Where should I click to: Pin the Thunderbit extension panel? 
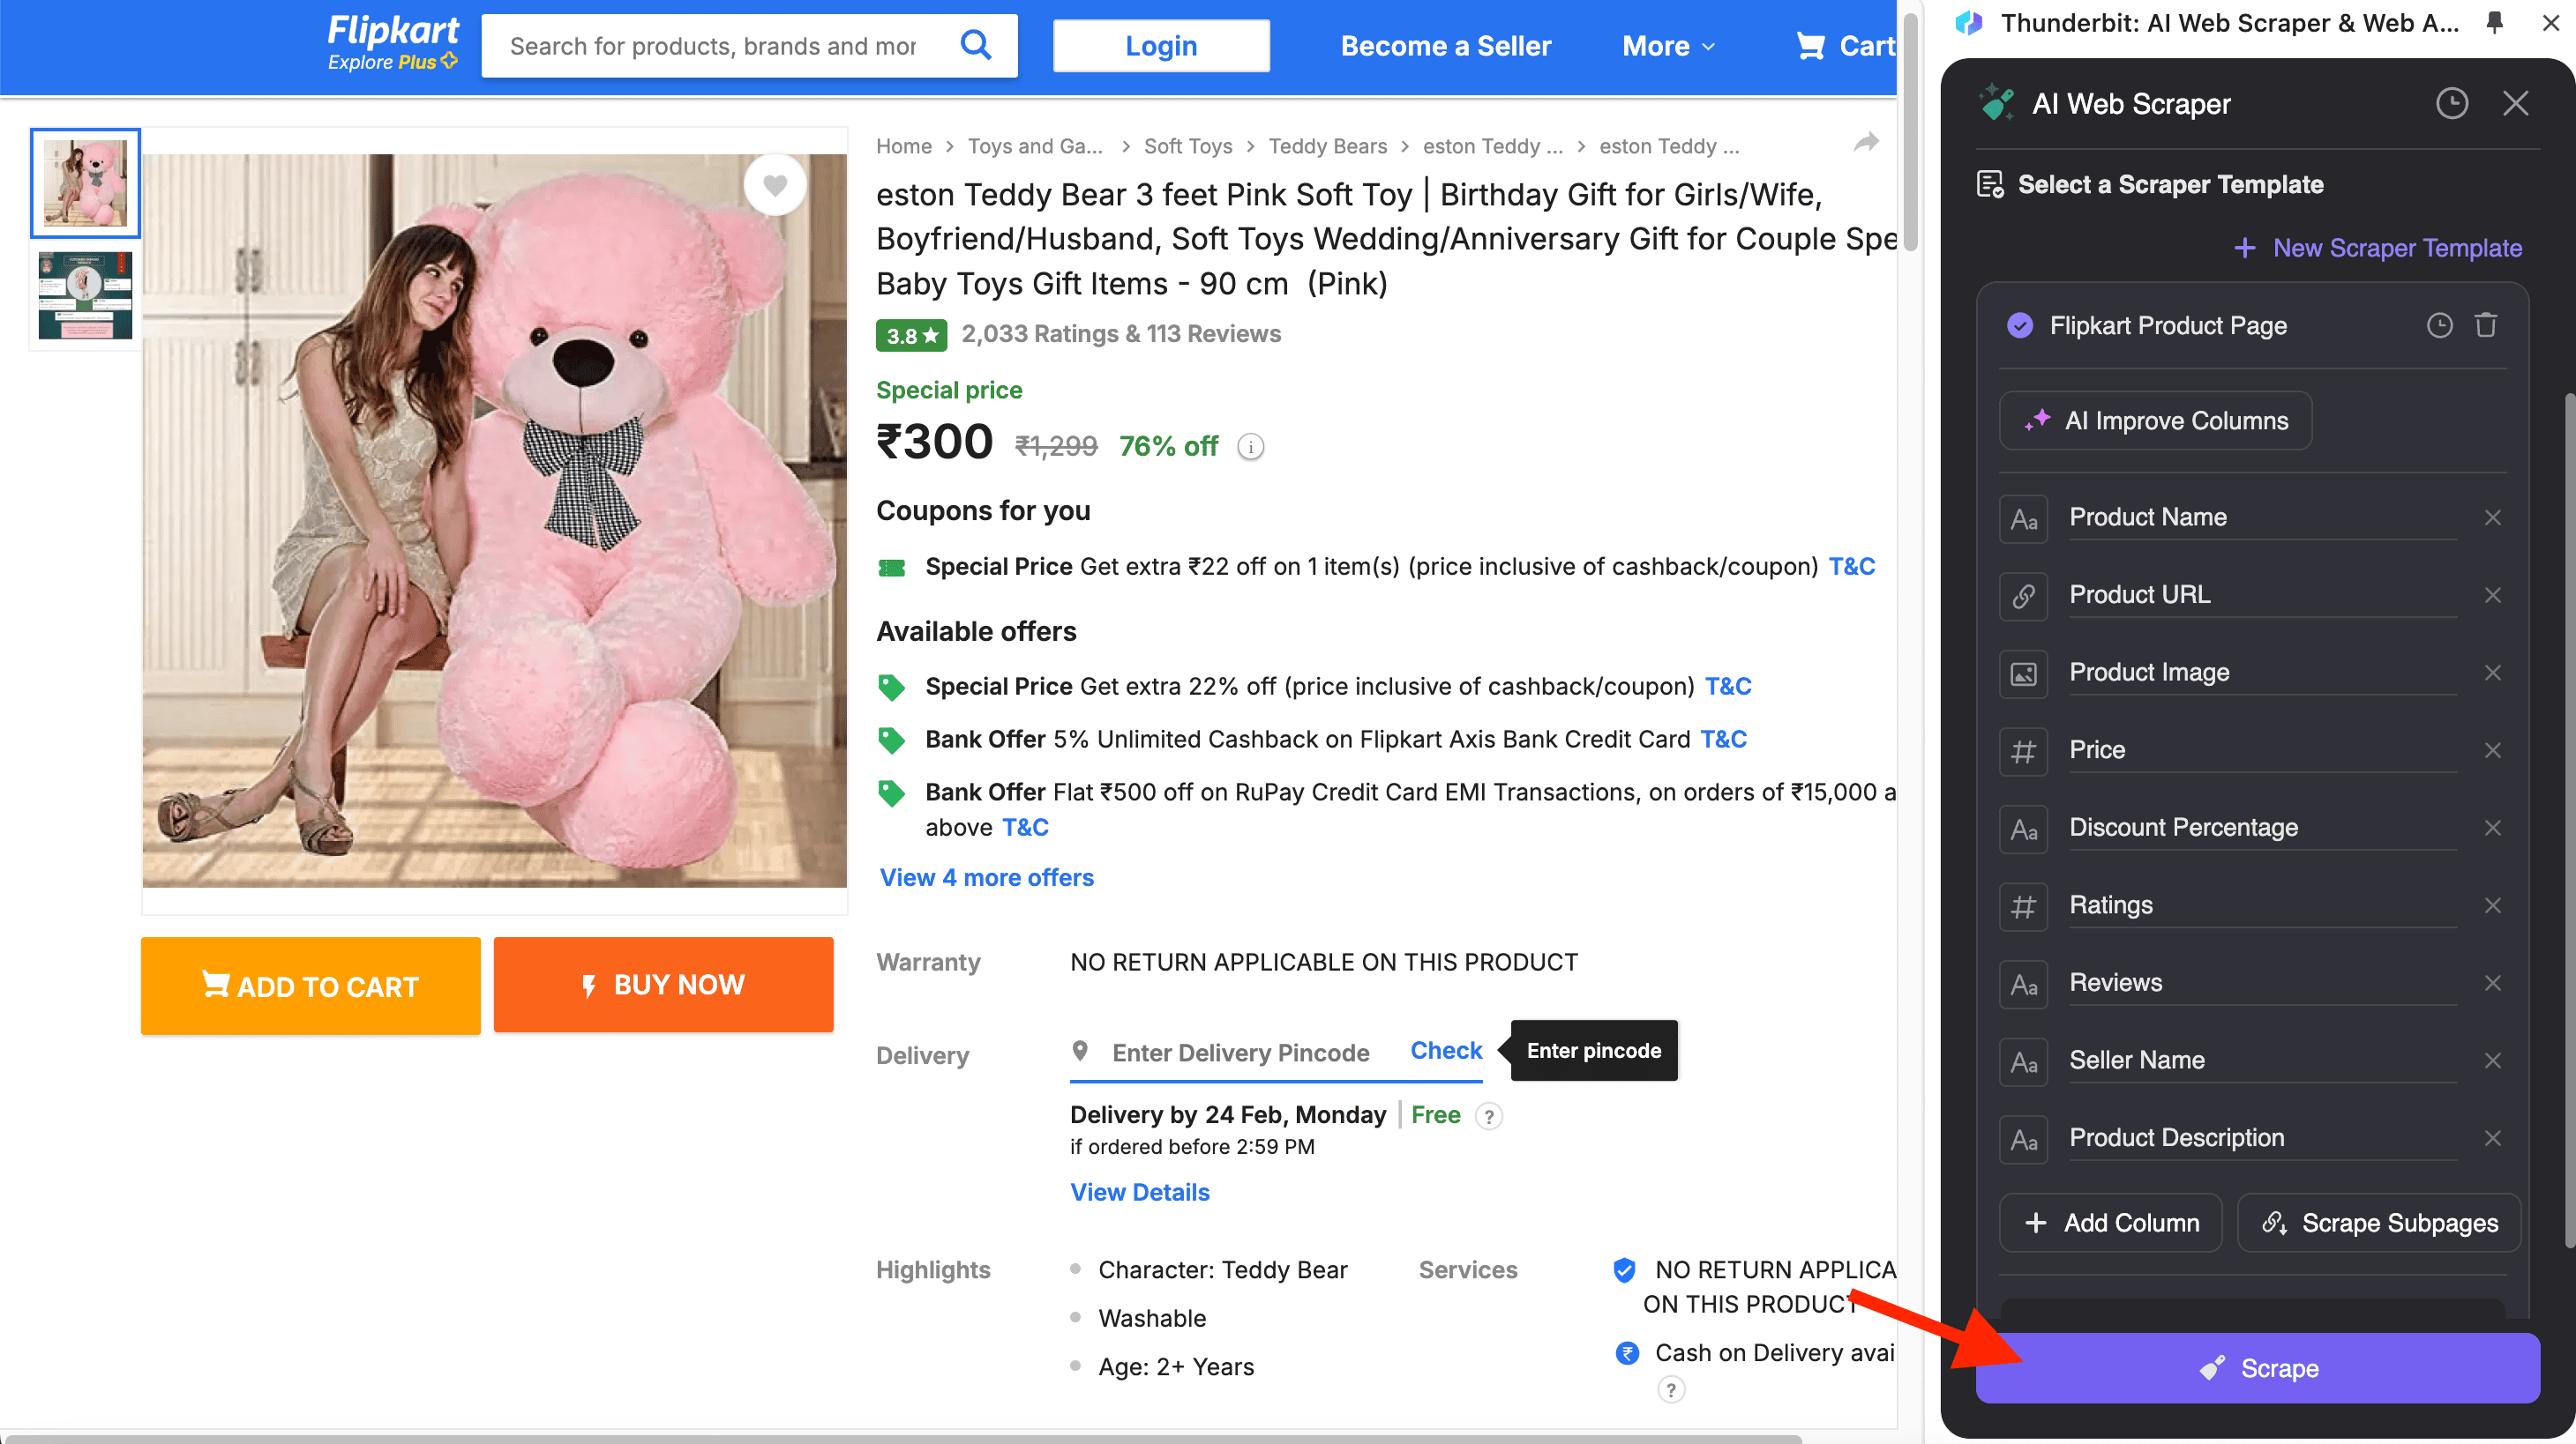(2494, 23)
